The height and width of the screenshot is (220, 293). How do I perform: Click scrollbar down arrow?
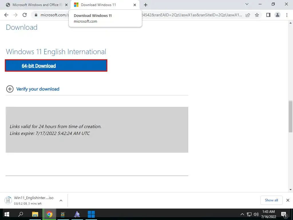[x=290, y=190]
